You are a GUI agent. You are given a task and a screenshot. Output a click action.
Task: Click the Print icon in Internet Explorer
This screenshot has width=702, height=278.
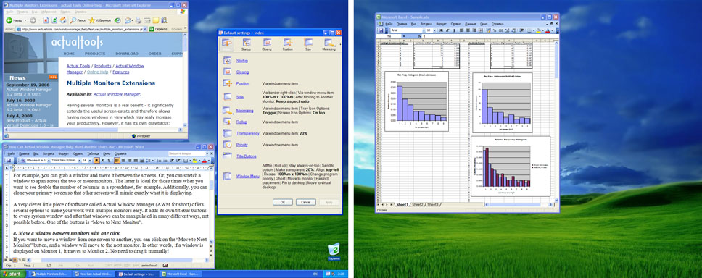tap(139, 20)
